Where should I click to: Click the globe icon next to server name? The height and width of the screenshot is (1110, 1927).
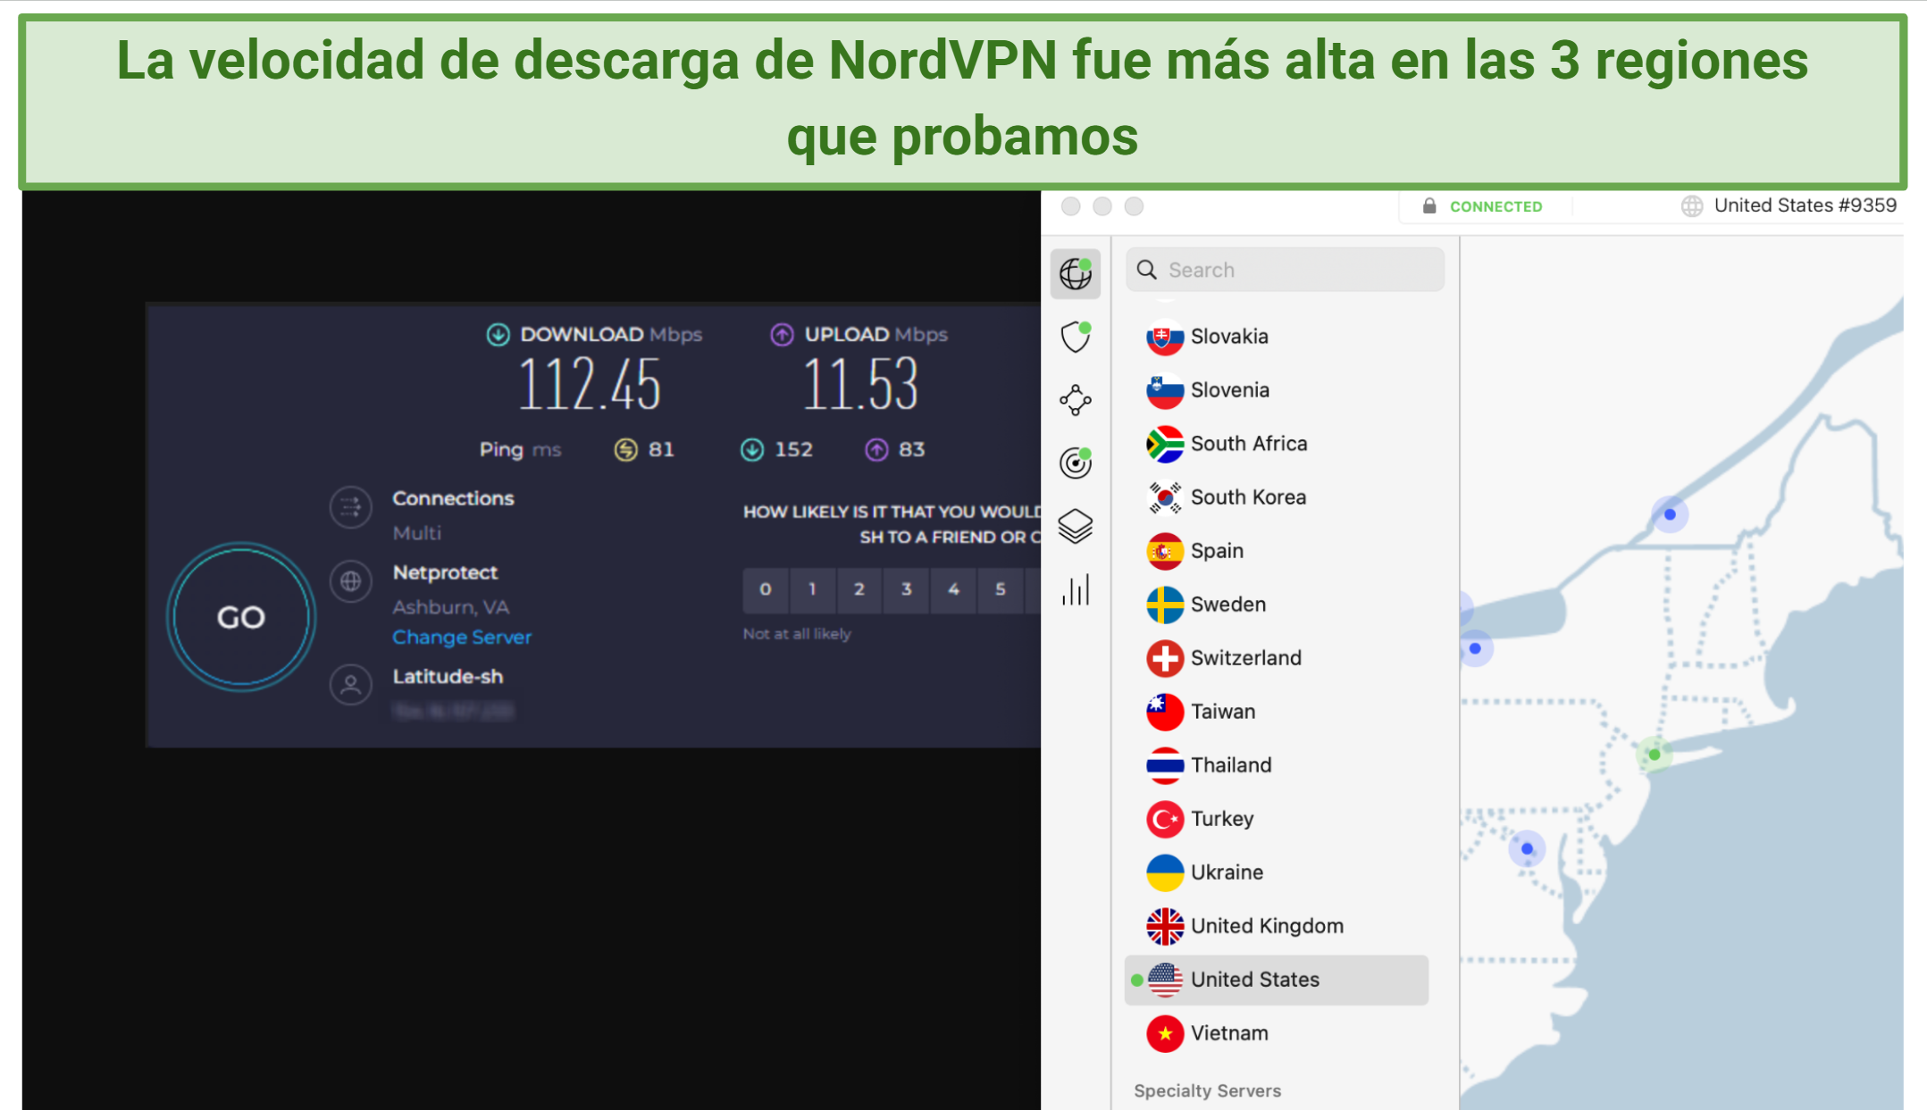[1691, 206]
